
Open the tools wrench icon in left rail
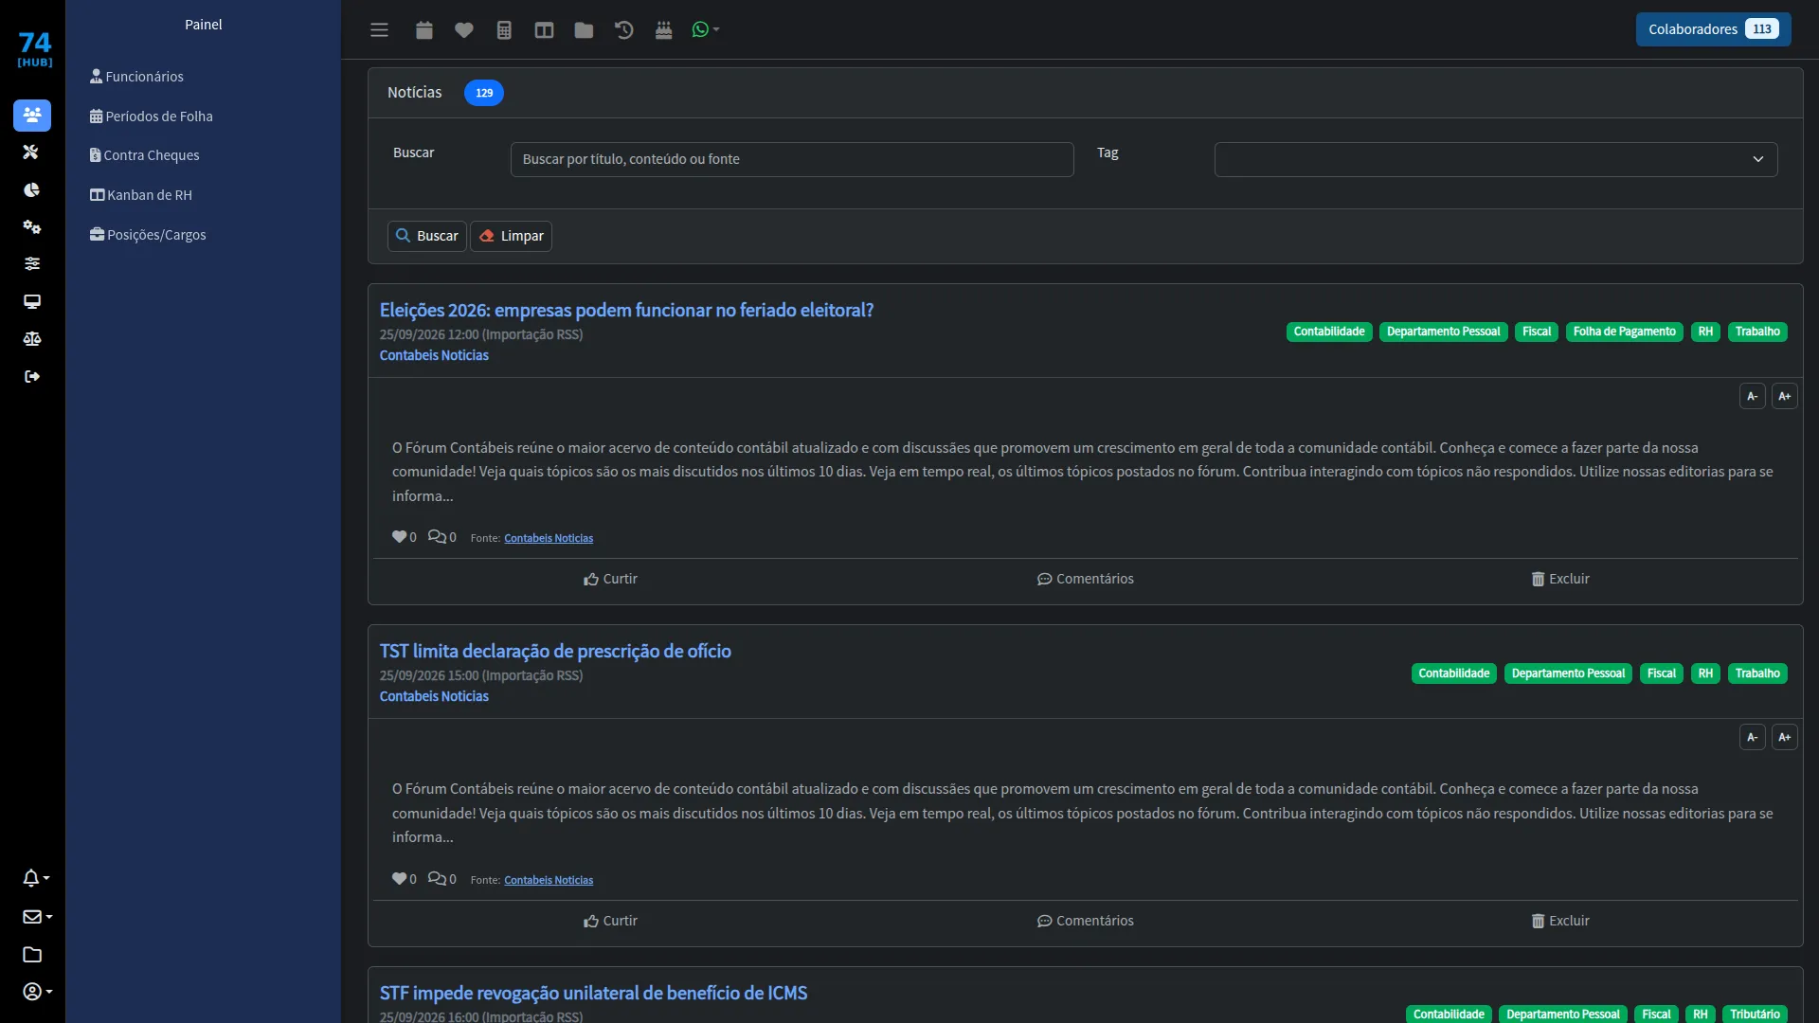click(x=32, y=152)
